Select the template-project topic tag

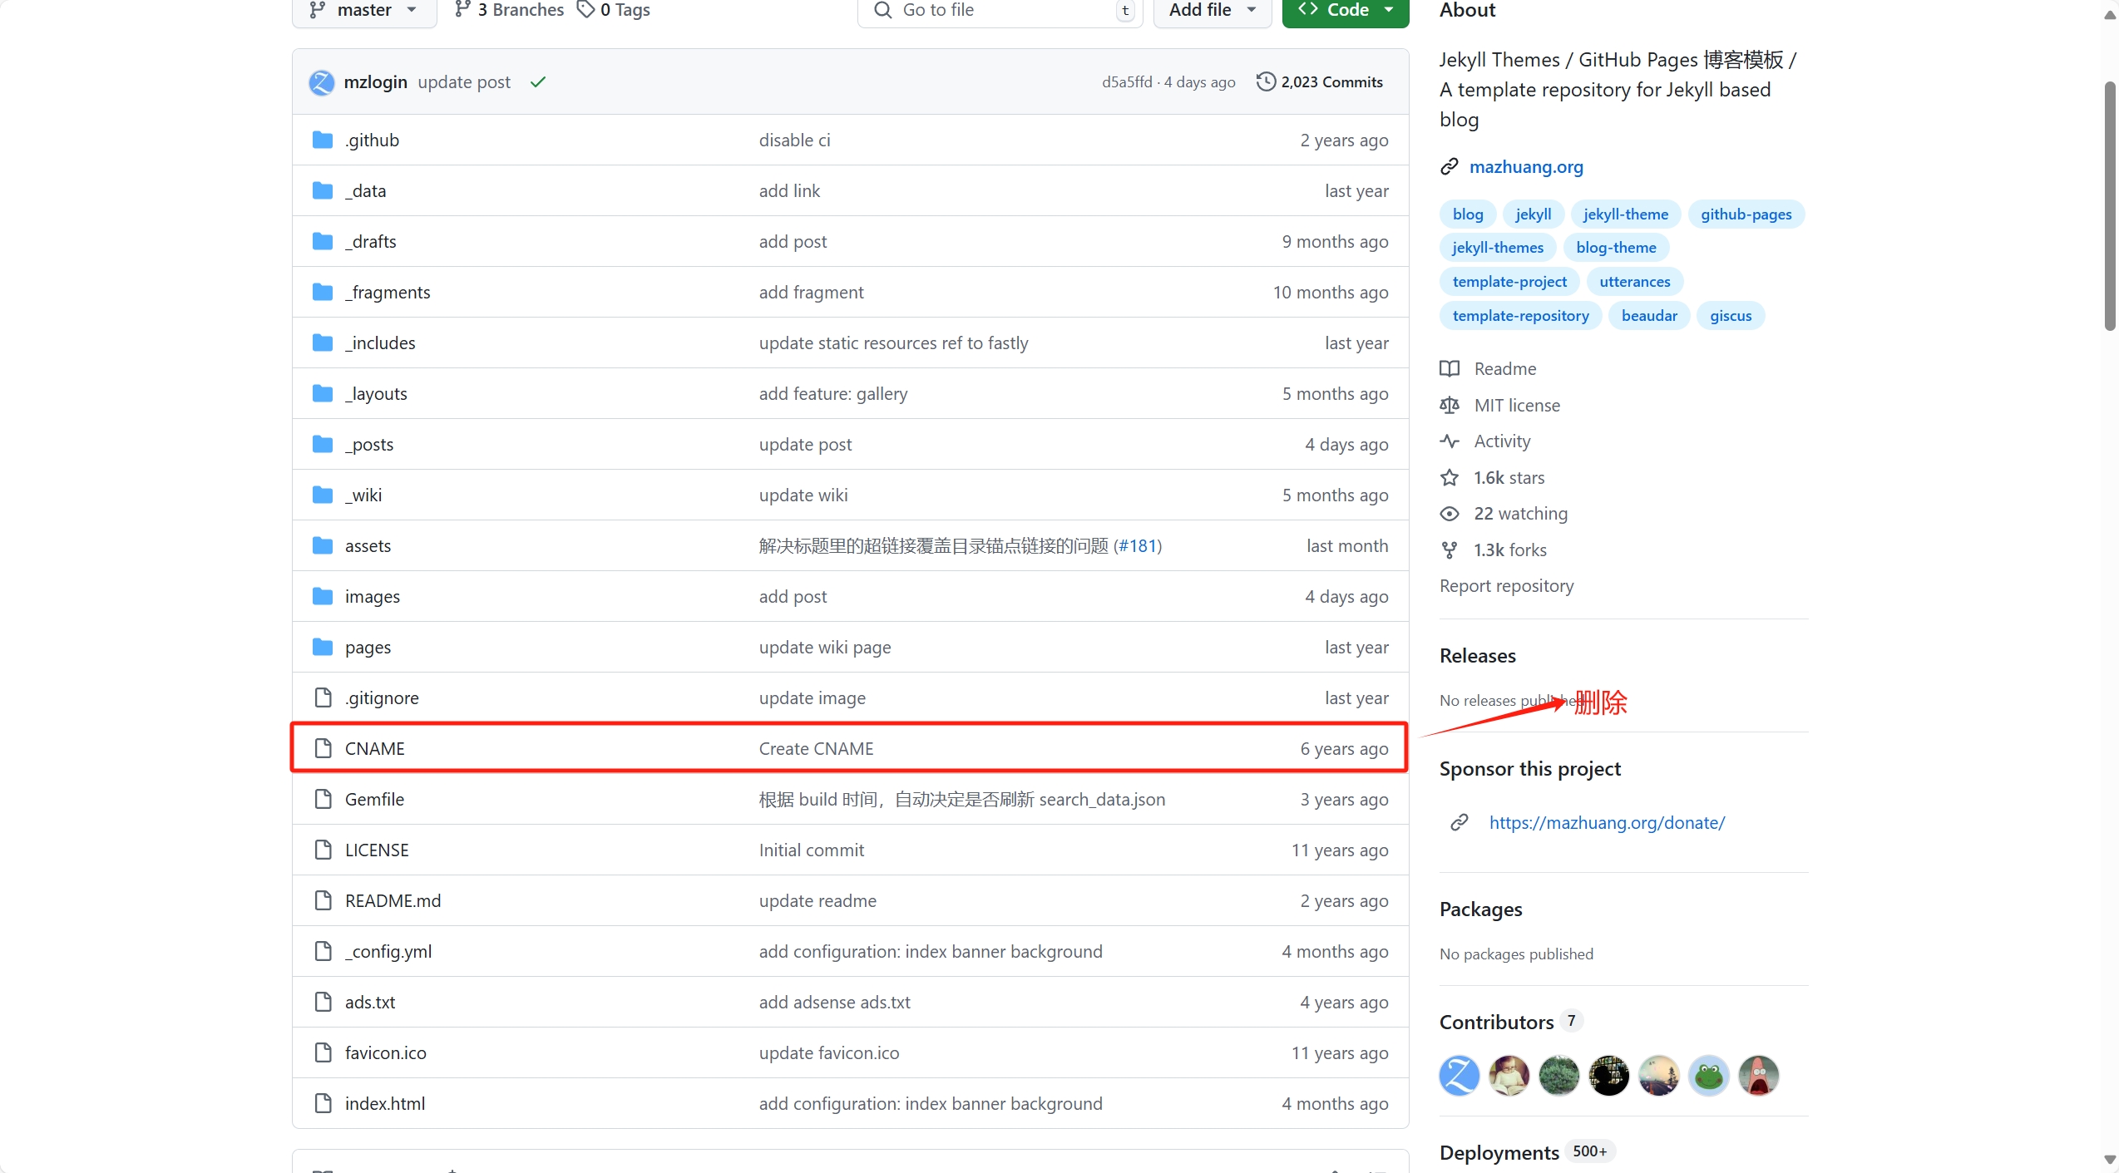point(1509,282)
